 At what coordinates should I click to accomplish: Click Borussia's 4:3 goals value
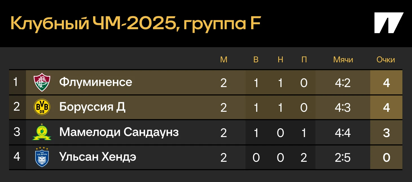(343, 108)
